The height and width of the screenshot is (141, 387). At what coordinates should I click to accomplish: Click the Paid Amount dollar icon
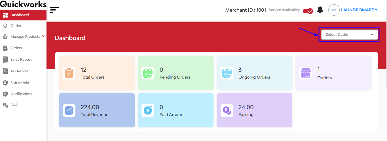click(x=148, y=111)
